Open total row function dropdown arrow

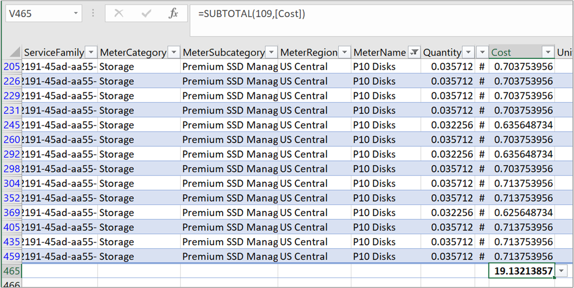[561, 271]
